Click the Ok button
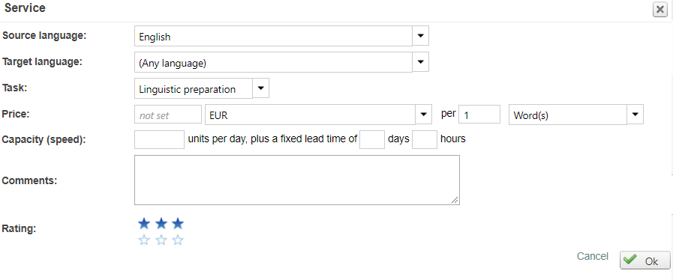 point(645,261)
